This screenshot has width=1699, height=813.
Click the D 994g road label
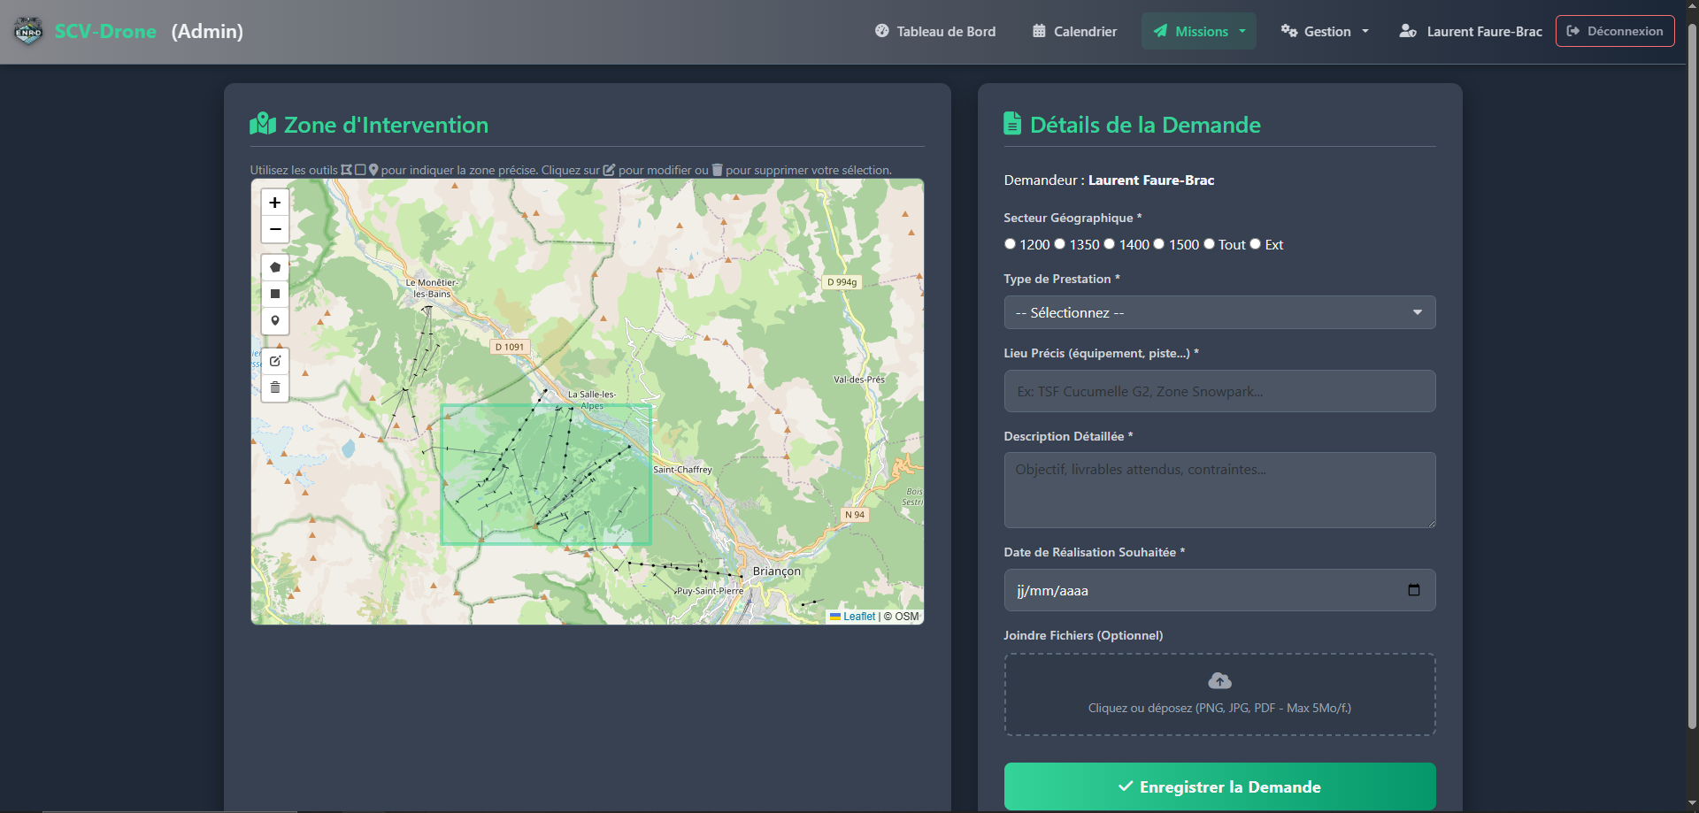point(842,282)
